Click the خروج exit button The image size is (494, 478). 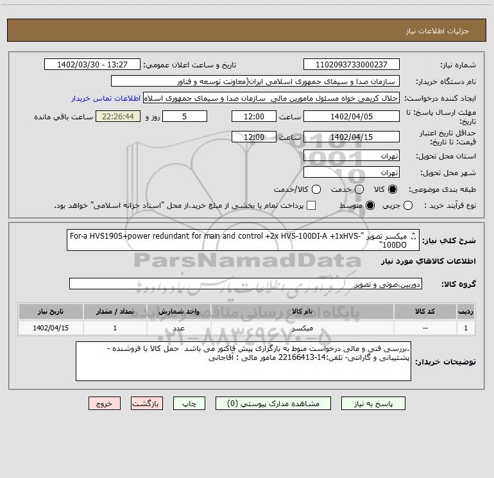pyautogui.click(x=105, y=404)
